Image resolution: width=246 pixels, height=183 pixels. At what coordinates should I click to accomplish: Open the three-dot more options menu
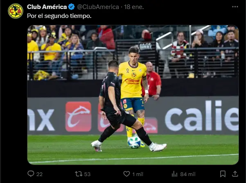[x=235, y=7]
